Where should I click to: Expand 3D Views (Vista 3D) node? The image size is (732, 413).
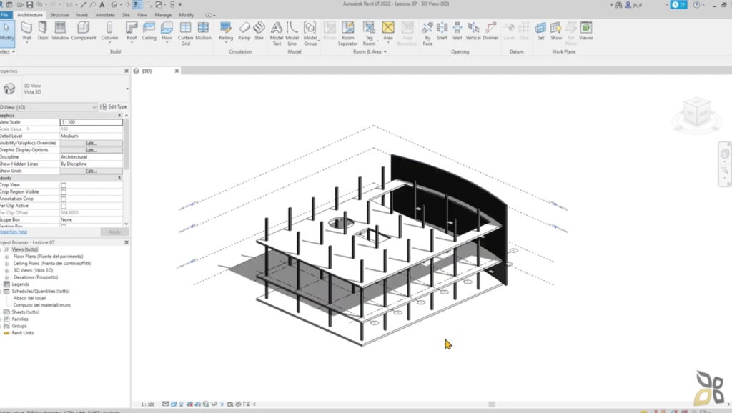(x=6, y=271)
